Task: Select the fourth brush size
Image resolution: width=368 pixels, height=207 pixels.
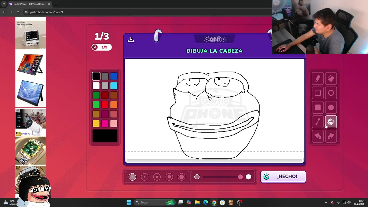Action: 169,177
